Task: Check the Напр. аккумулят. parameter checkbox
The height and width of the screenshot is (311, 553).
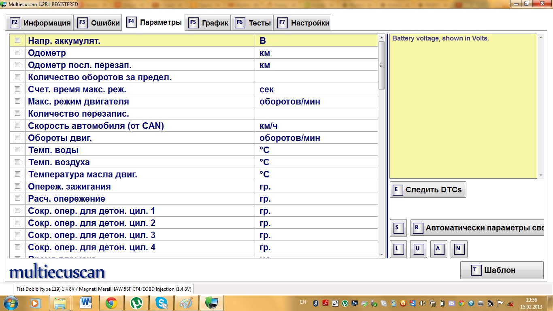Action: coord(17,40)
